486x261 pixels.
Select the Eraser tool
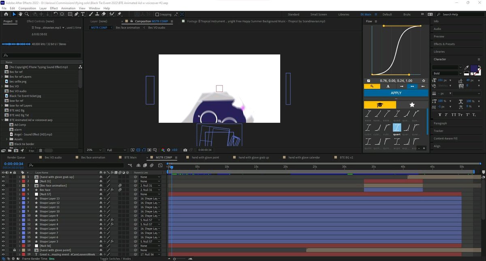coord(104,14)
